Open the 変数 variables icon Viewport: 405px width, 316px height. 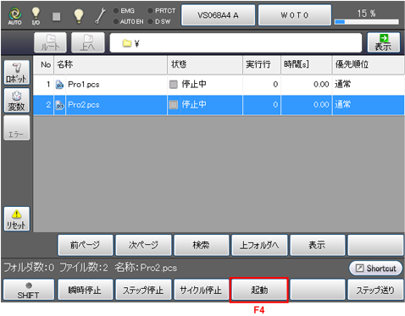17,100
